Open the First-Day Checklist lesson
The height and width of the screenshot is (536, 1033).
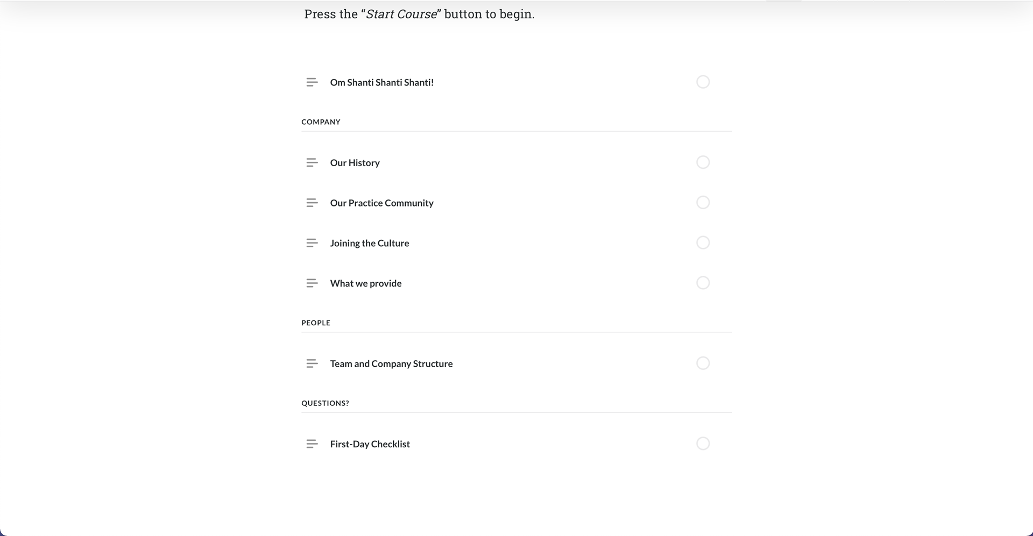370,444
